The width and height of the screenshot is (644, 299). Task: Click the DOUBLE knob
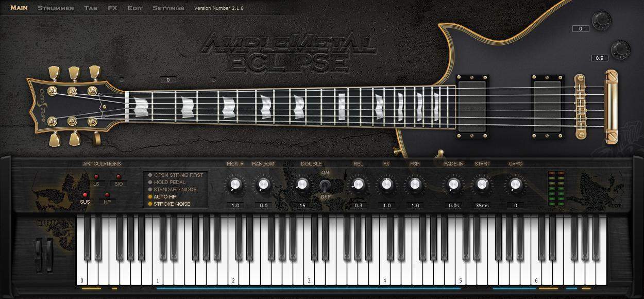coord(302,184)
